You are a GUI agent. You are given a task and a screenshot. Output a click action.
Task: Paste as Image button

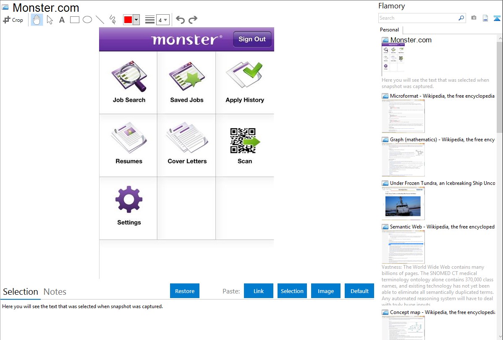click(325, 291)
